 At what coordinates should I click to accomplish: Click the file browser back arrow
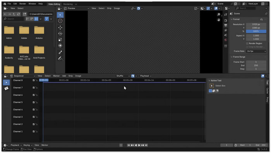point(5,14)
